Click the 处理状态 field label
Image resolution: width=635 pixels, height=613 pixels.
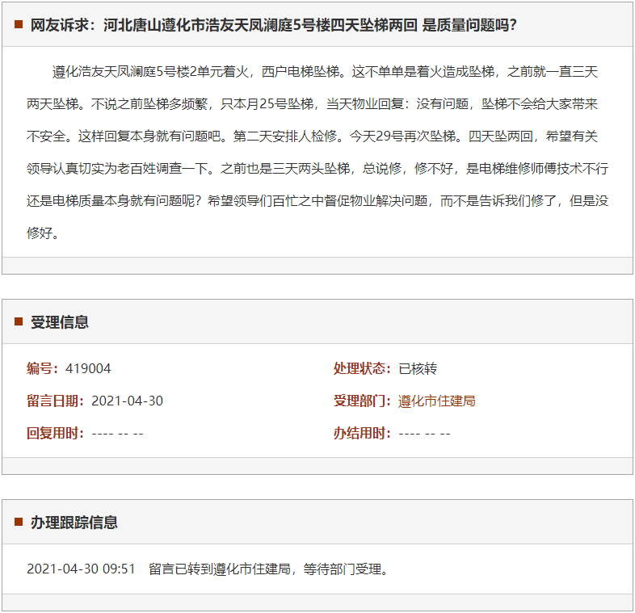click(x=363, y=368)
